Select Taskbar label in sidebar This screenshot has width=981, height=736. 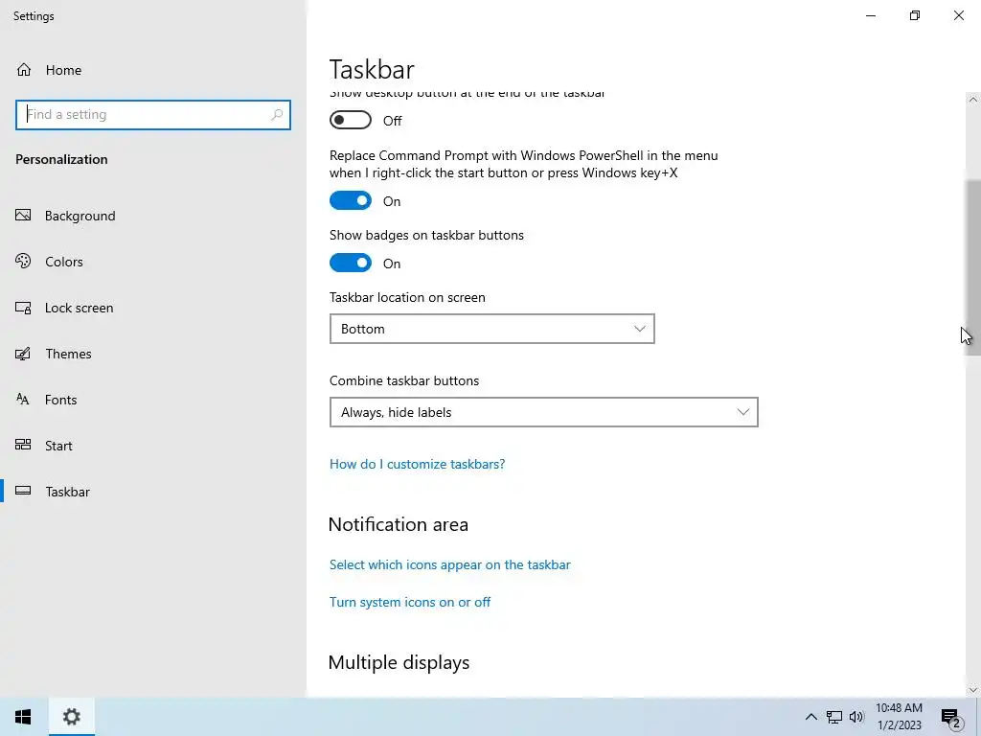(68, 492)
